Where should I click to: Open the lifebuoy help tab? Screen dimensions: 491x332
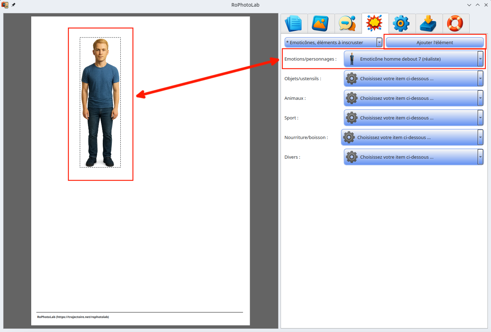pyautogui.click(x=456, y=23)
